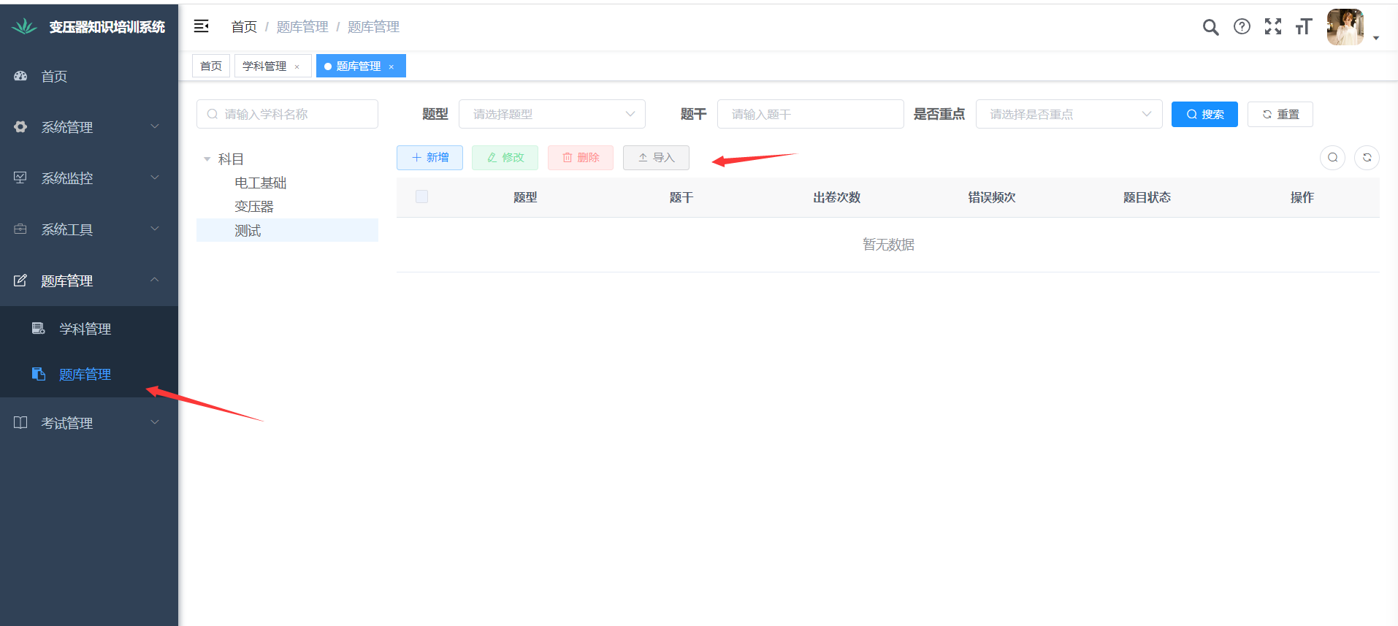1398x626 pixels.
Task: Click the 操作 column header
Action: click(x=1302, y=197)
